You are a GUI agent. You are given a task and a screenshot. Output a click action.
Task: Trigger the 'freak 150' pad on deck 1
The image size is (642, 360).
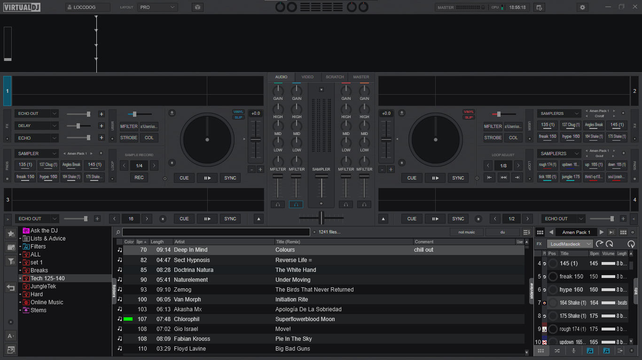25,177
